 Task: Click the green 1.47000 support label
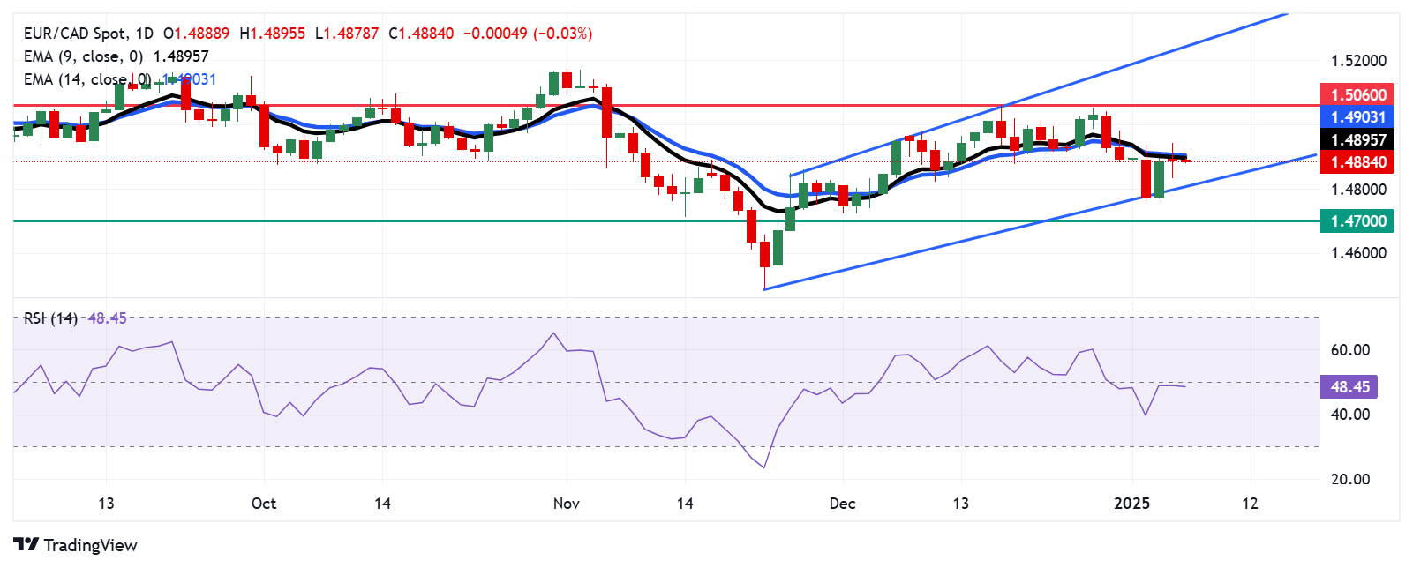[x=1357, y=221]
